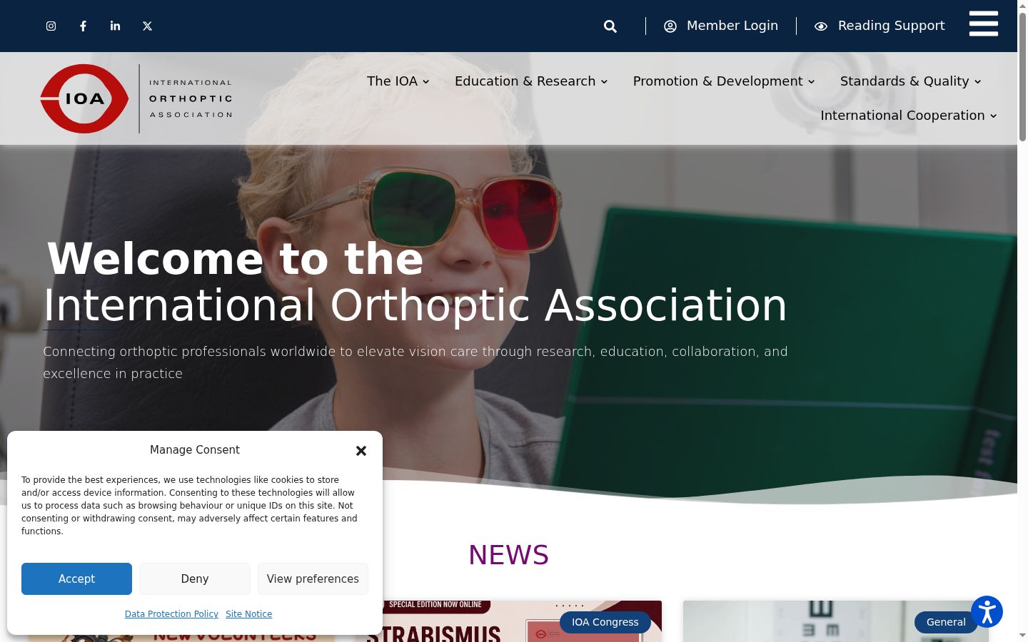
Task: Open Promotion & Development dropdown
Action: point(724,81)
